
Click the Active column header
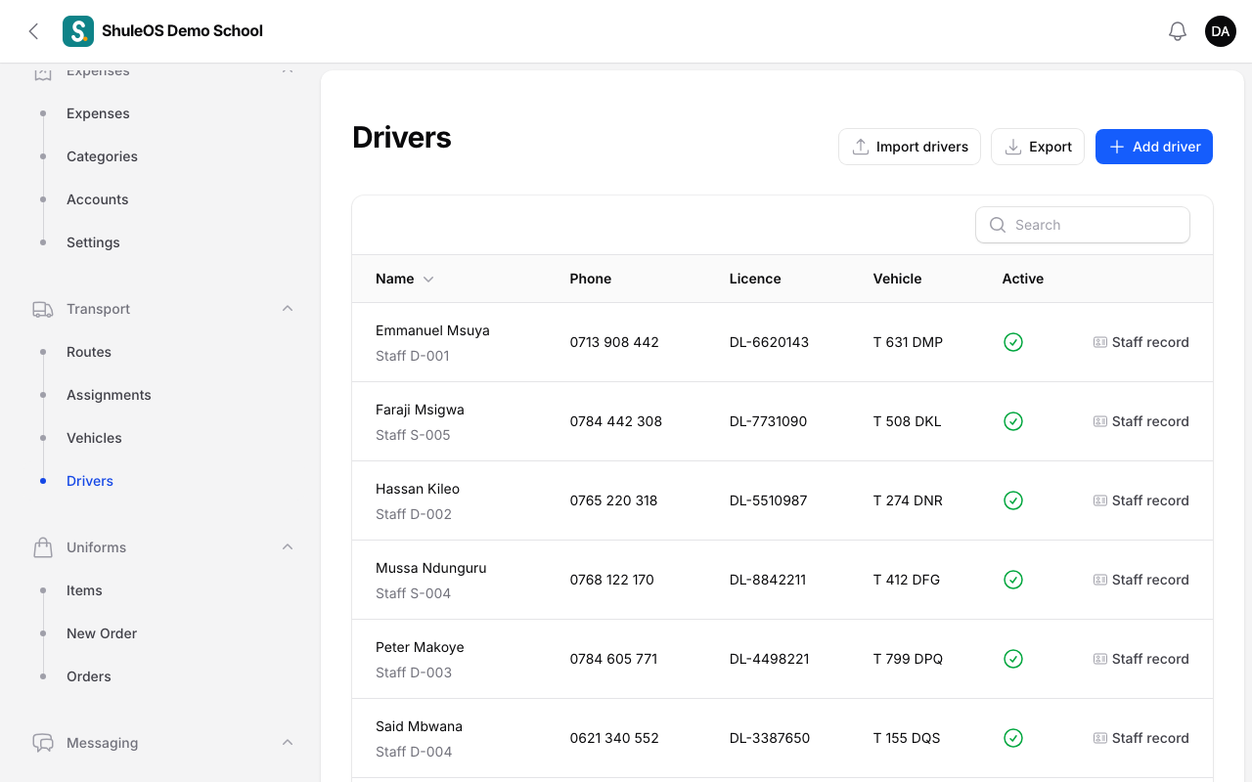(1023, 279)
